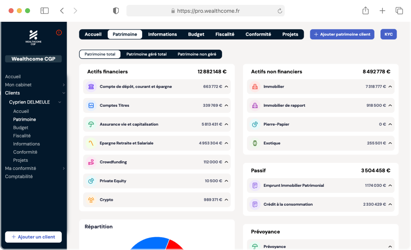The height and width of the screenshot is (250, 411).
Task: Open the Projets top tab
Action: 290,34
